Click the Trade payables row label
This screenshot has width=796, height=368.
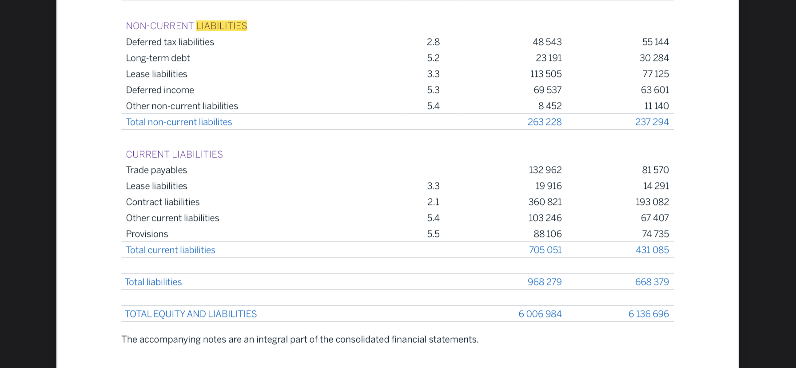(x=156, y=170)
